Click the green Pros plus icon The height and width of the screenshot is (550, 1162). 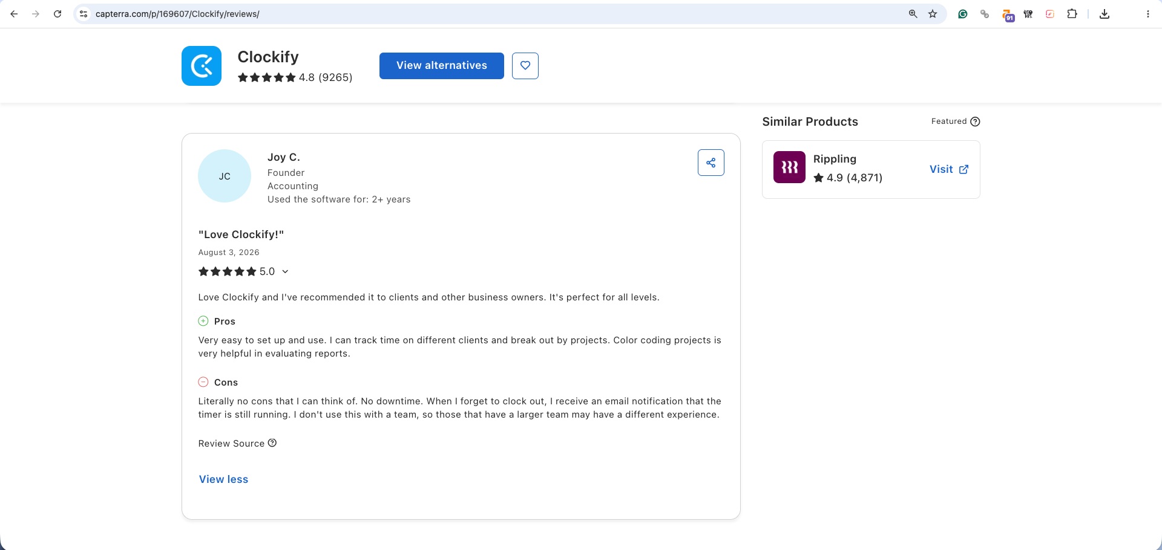pyautogui.click(x=203, y=321)
